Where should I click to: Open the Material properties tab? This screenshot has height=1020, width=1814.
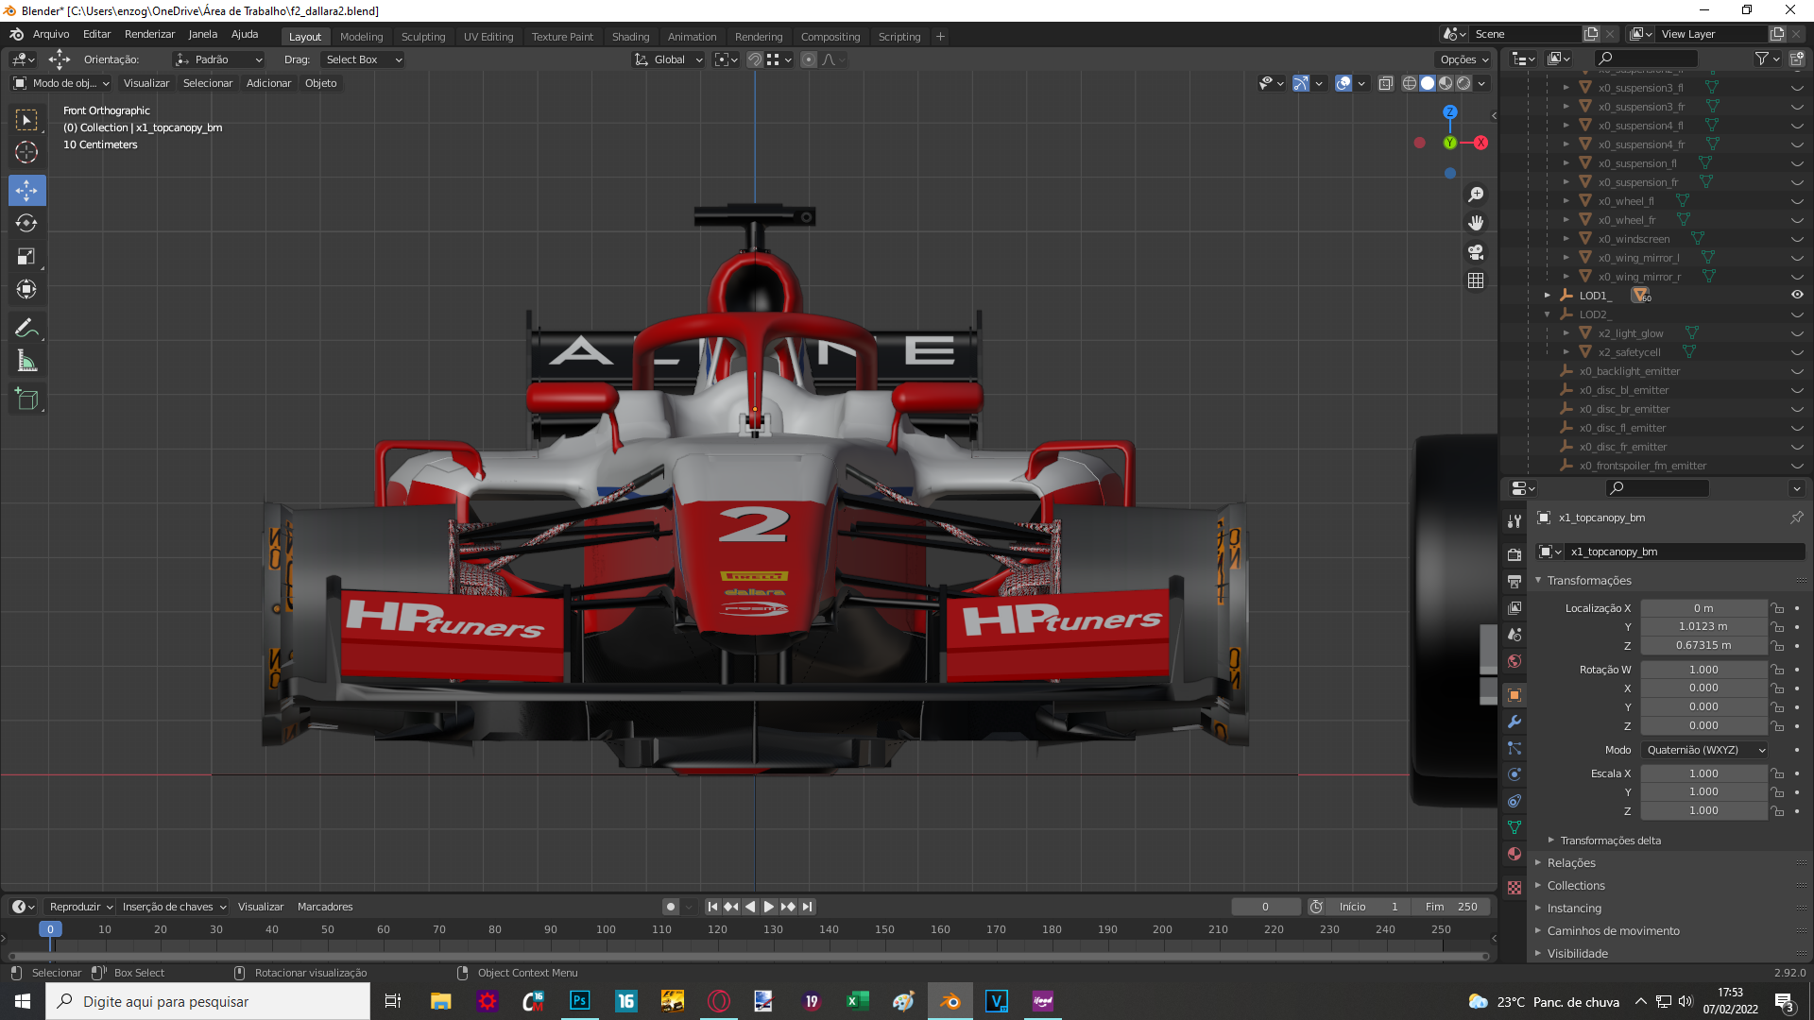click(x=1515, y=854)
